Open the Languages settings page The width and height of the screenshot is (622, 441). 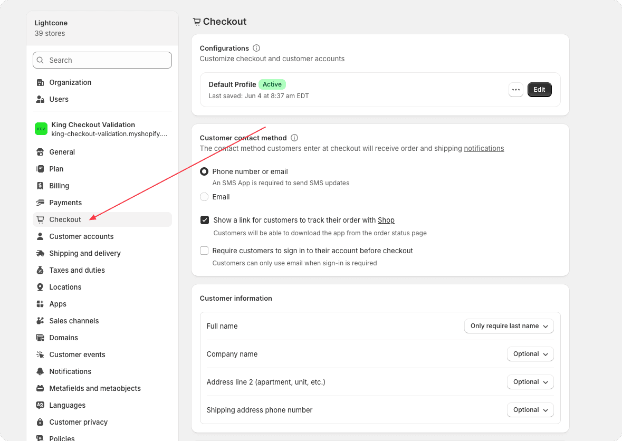tap(102, 405)
